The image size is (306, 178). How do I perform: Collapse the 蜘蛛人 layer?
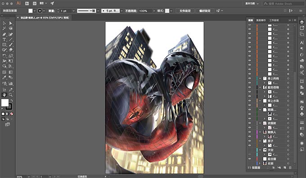pyautogui.click(x=260, y=132)
